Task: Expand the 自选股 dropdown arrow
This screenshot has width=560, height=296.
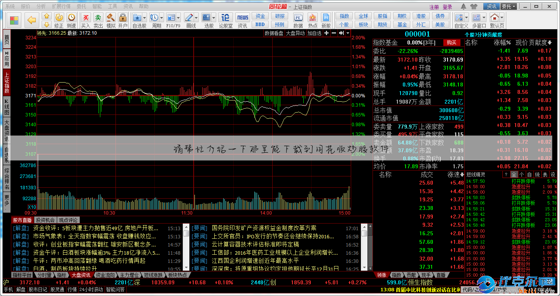Action: pos(144,18)
